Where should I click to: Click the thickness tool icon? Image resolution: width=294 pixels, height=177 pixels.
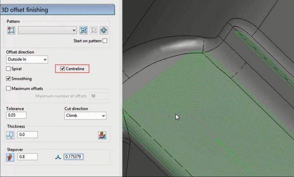pyautogui.click(x=10, y=135)
